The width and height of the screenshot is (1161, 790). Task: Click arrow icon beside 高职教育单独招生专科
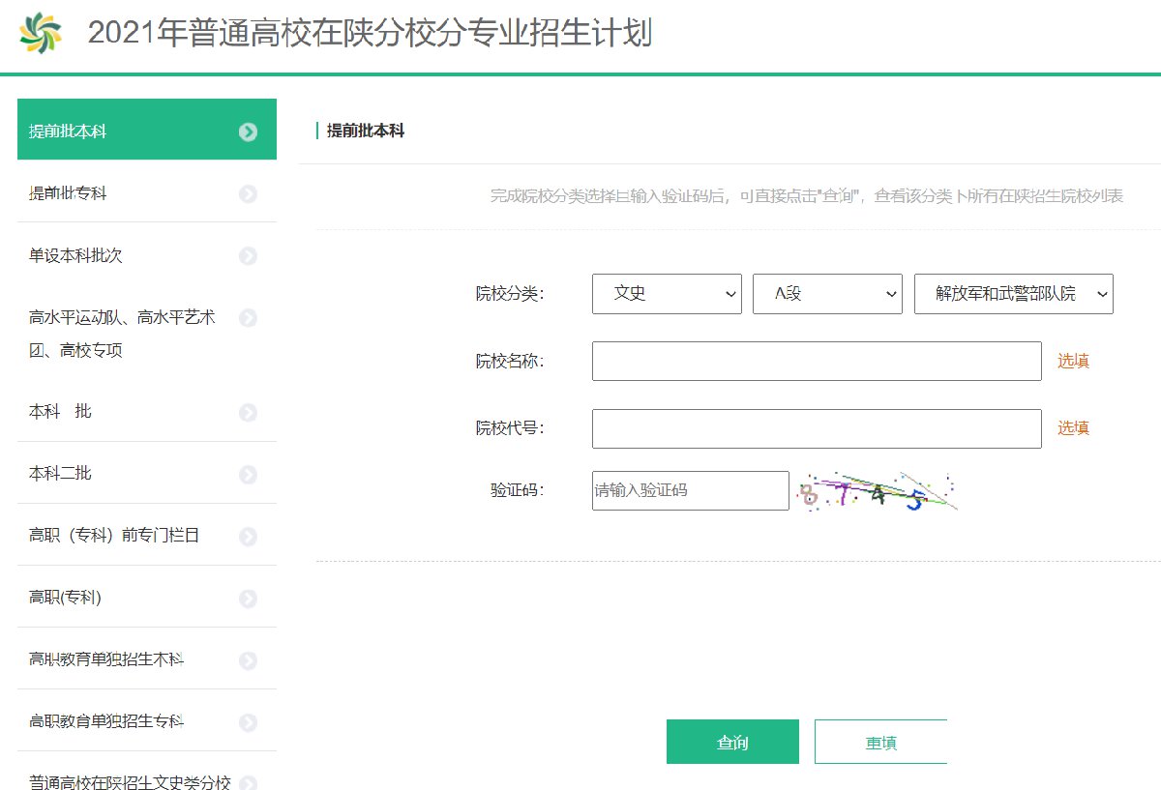pos(248,722)
